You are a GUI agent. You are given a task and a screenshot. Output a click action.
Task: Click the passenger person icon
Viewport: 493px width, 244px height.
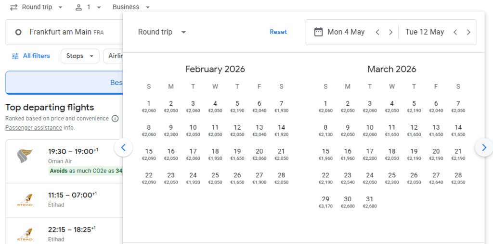tap(78, 7)
